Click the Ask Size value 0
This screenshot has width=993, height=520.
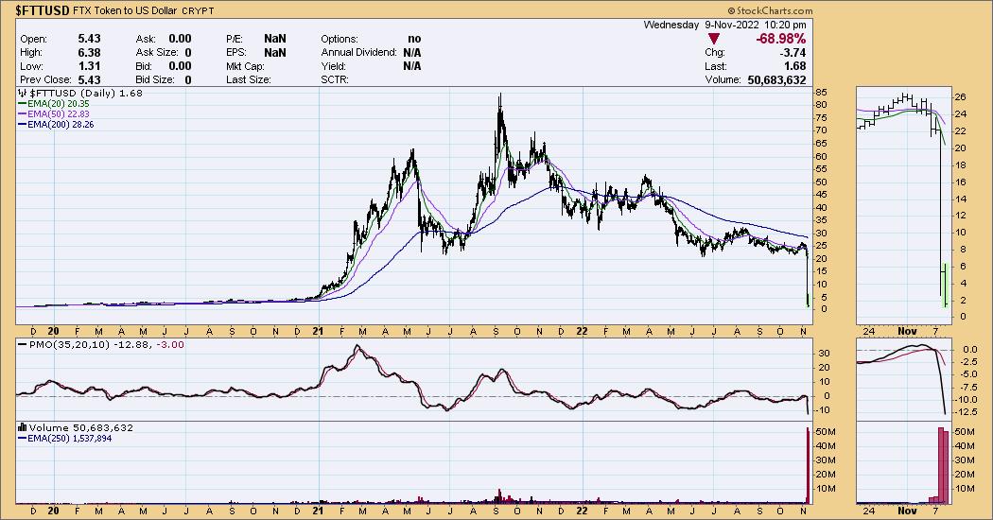coord(188,53)
